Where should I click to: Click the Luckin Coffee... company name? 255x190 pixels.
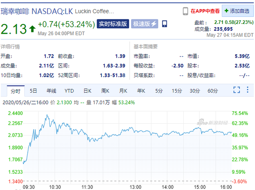tap(94, 11)
